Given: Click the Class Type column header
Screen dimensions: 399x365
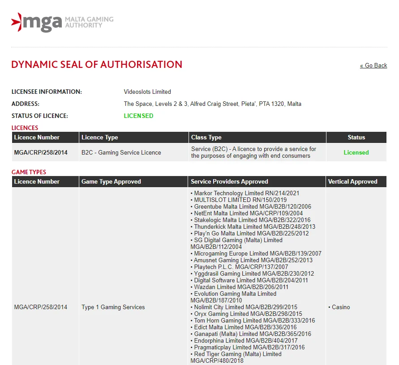Looking at the screenshot, I should tap(257, 137).
